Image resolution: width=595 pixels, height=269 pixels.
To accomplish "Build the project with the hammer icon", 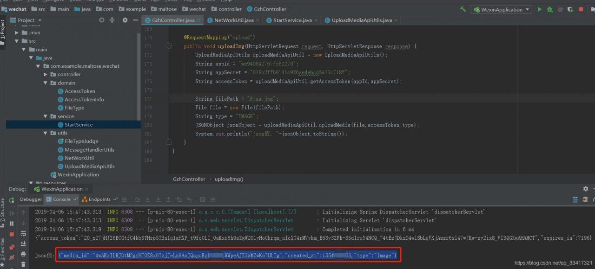I will (x=463, y=9).
